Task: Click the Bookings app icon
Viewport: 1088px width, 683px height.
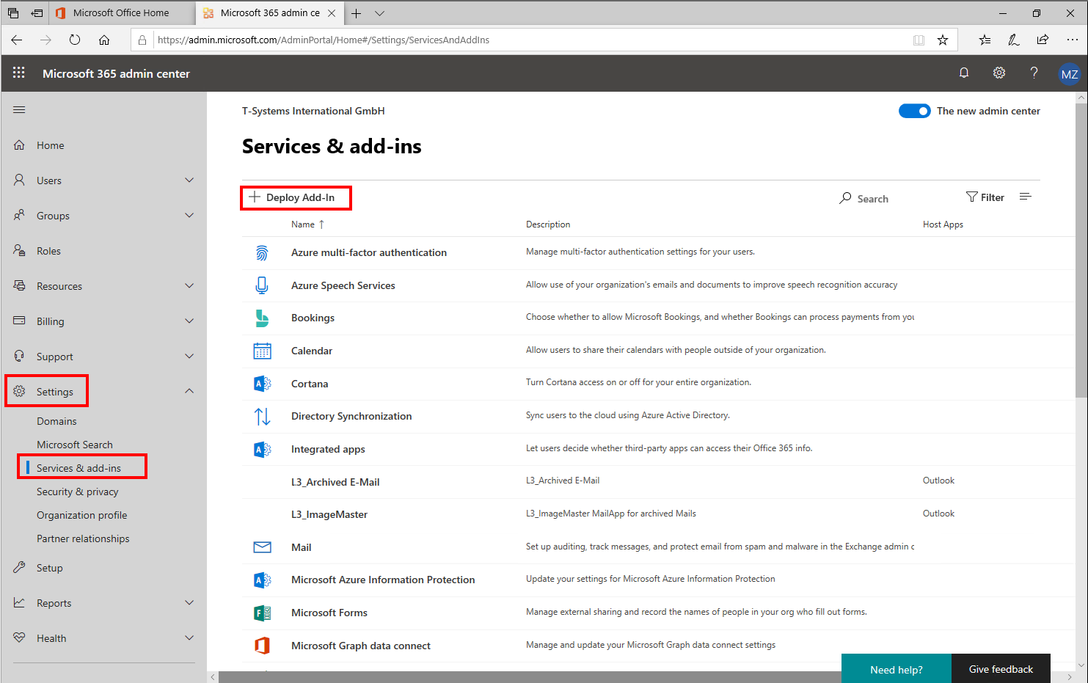Action: (262, 318)
